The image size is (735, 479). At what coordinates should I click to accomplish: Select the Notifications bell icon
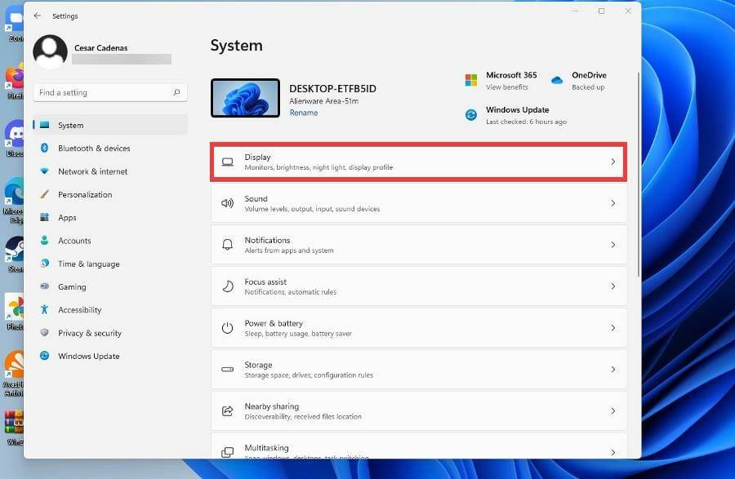(228, 244)
